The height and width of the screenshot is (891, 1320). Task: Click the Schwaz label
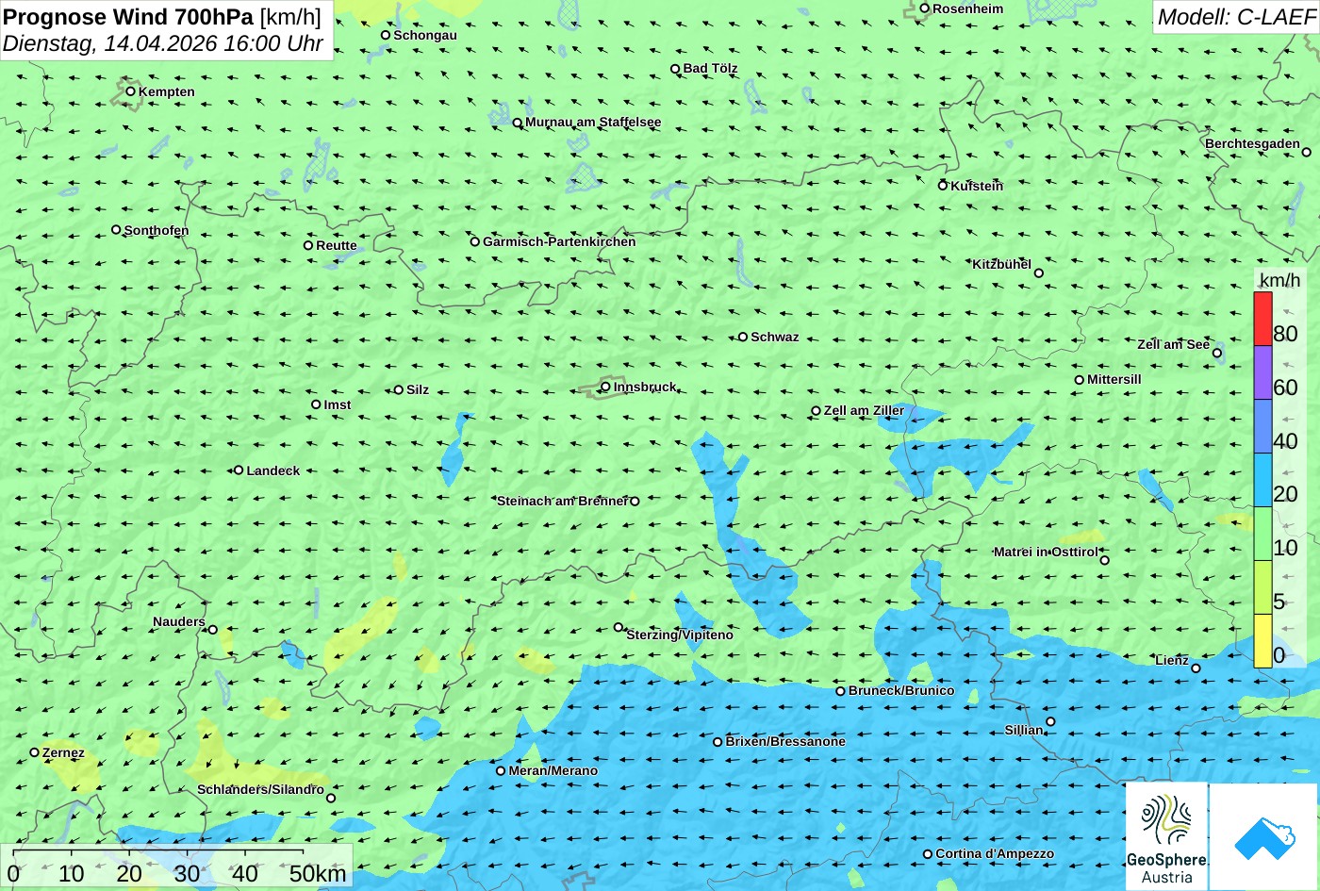click(774, 337)
